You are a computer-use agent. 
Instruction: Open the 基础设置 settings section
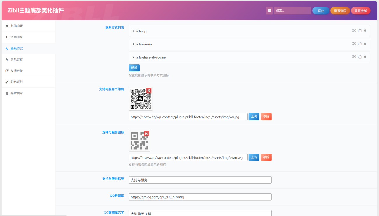(17, 26)
